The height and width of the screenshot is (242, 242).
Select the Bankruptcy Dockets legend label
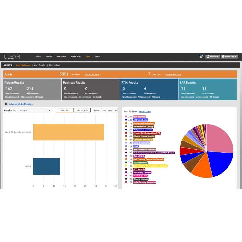142,173
